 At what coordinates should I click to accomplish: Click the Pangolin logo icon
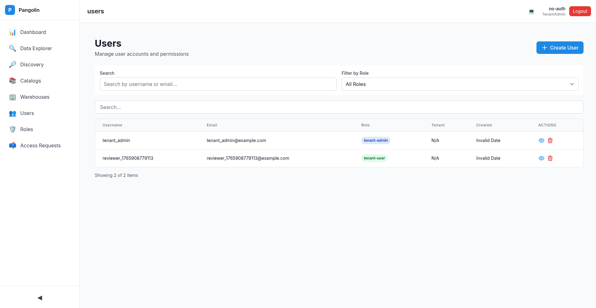pos(10,10)
